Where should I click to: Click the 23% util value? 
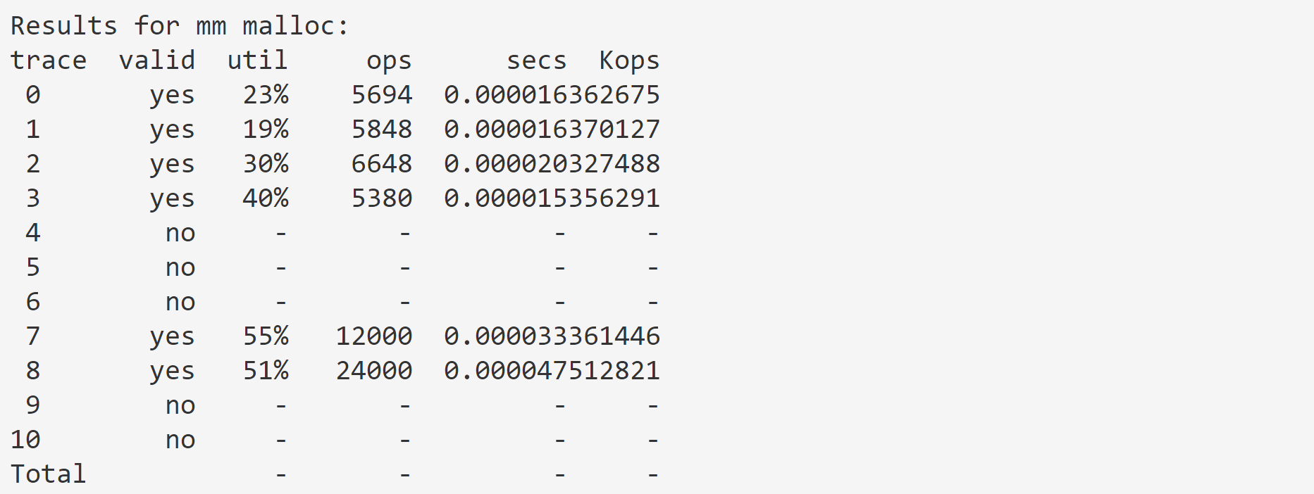266,95
